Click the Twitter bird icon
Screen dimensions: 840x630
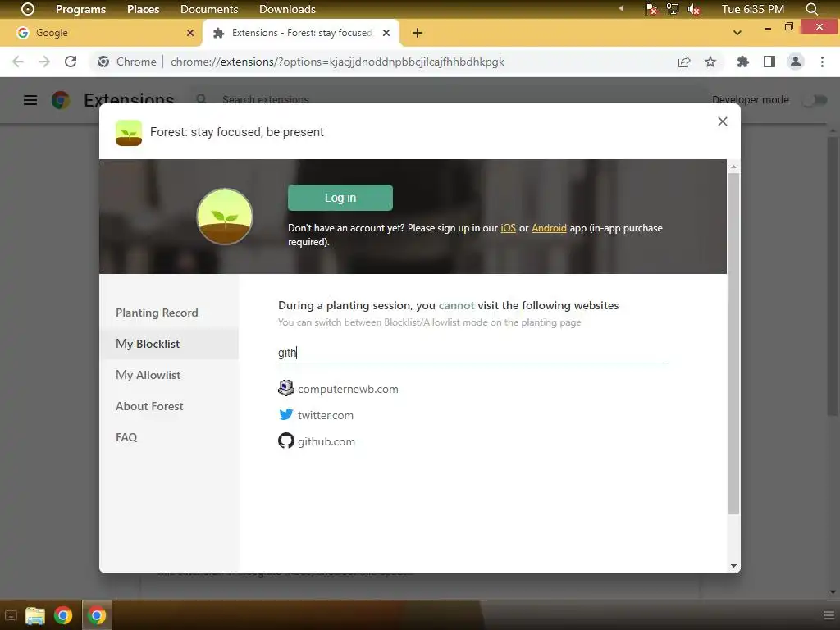click(x=286, y=414)
